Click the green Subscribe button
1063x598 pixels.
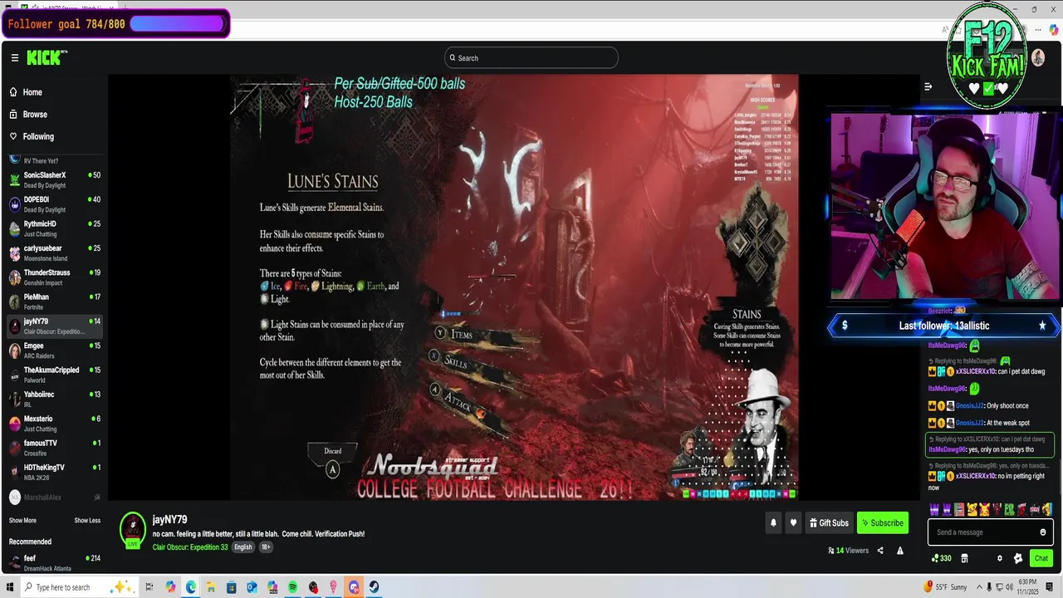point(882,522)
